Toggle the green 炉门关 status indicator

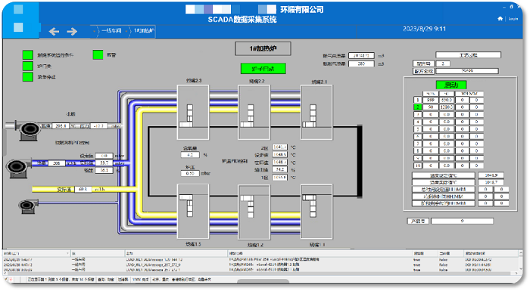click(x=28, y=66)
